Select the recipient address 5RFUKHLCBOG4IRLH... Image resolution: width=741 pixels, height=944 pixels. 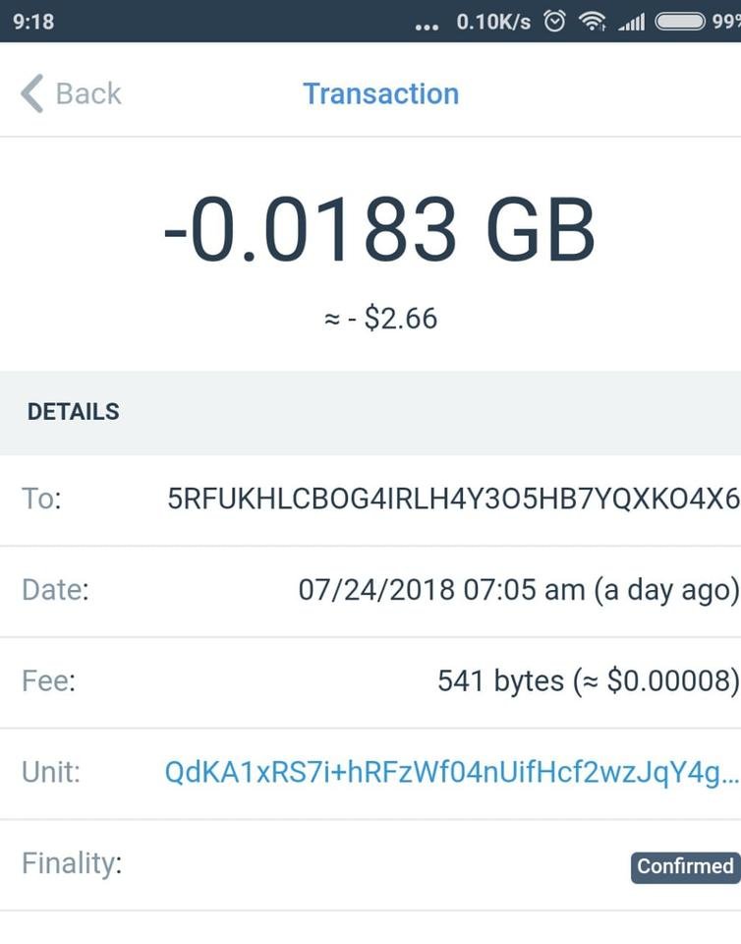point(453,500)
